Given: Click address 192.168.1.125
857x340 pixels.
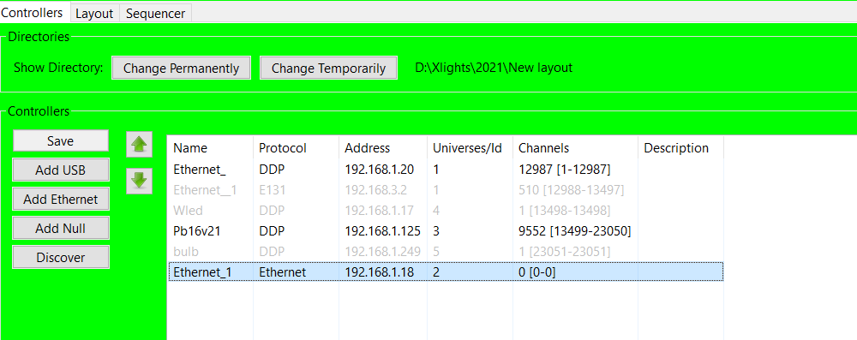Looking at the screenshot, I should 382,231.
